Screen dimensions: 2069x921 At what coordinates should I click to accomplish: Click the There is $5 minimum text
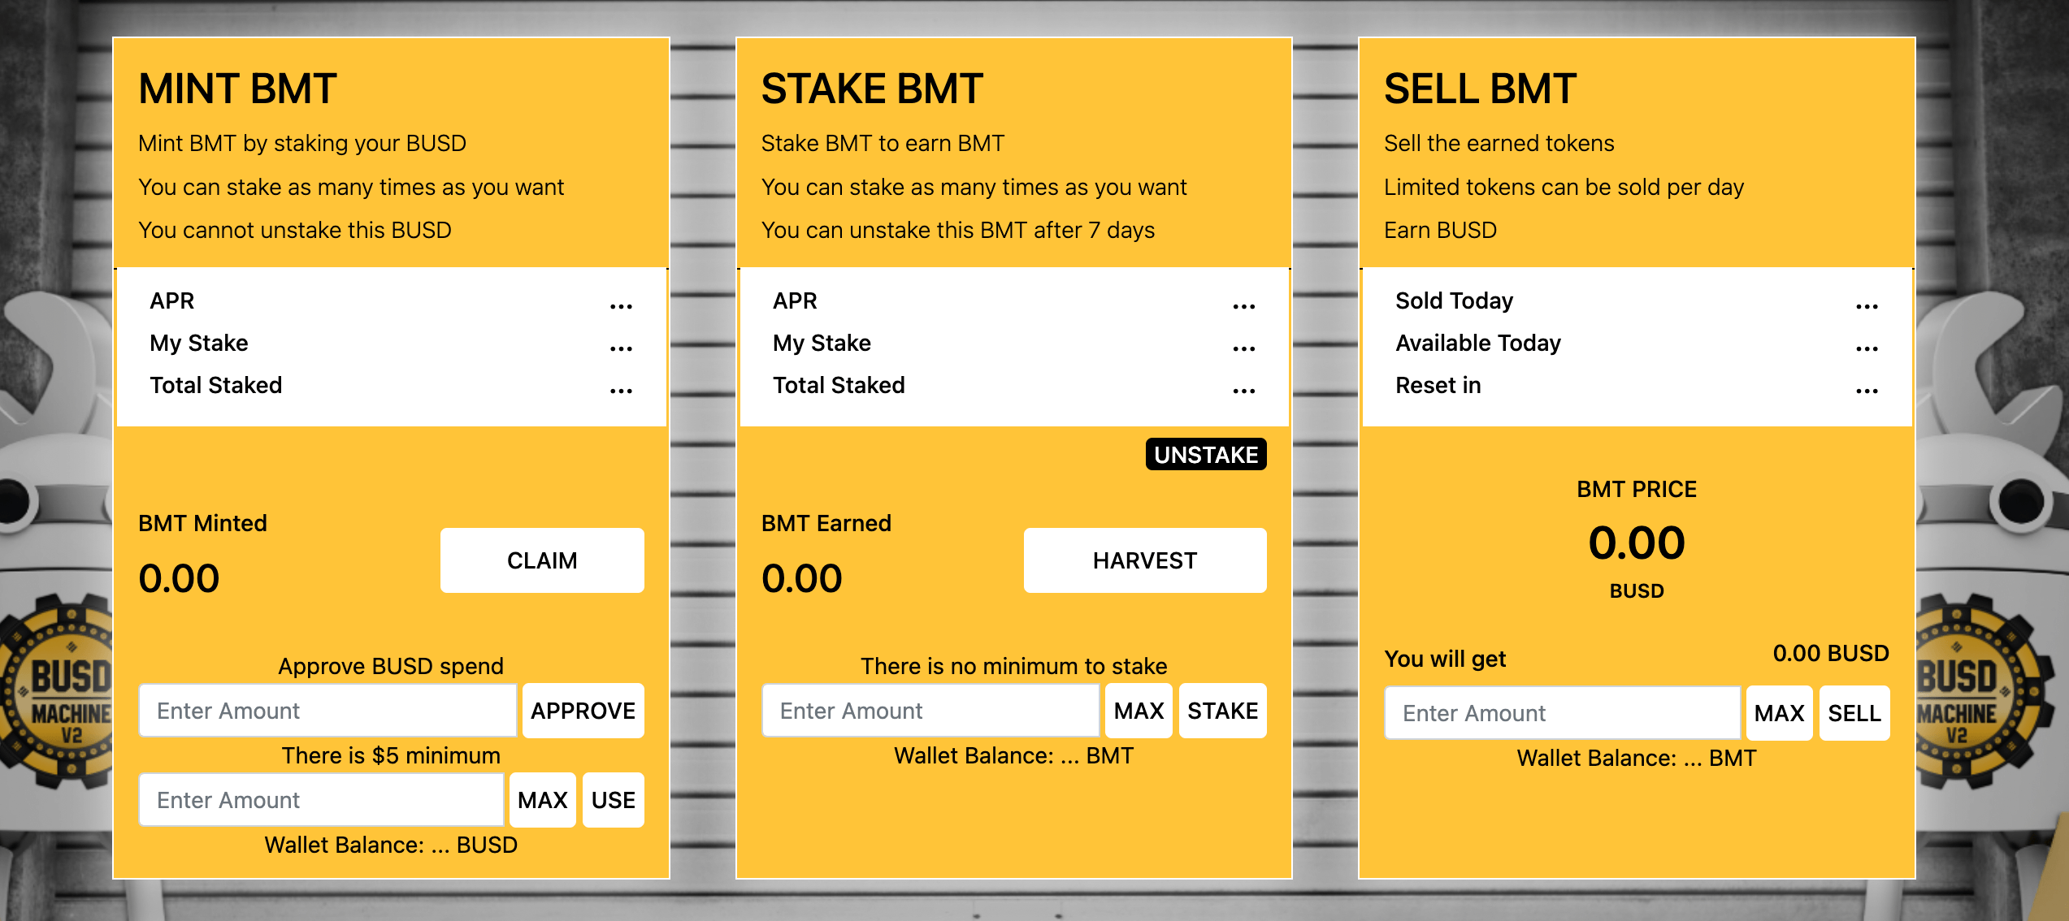(391, 755)
